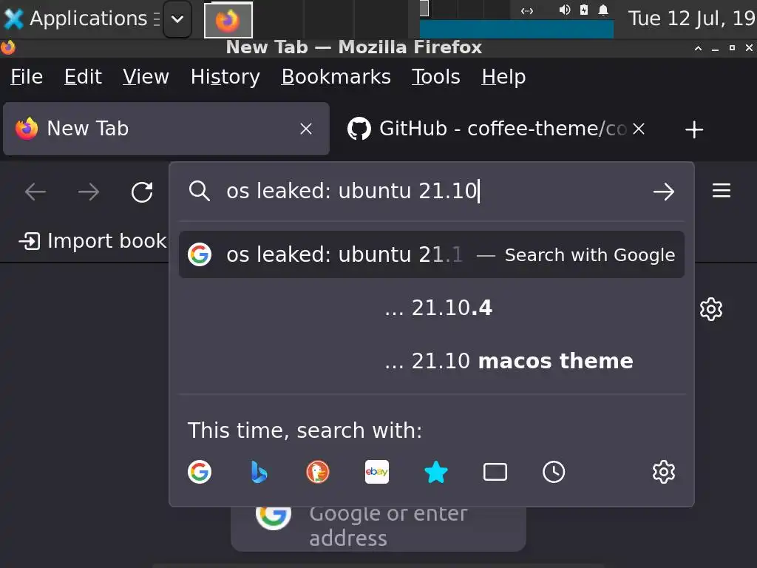The width and height of the screenshot is (757, 568).
Task: Search with Bing one-off engine icon
Action: [259, 472]
